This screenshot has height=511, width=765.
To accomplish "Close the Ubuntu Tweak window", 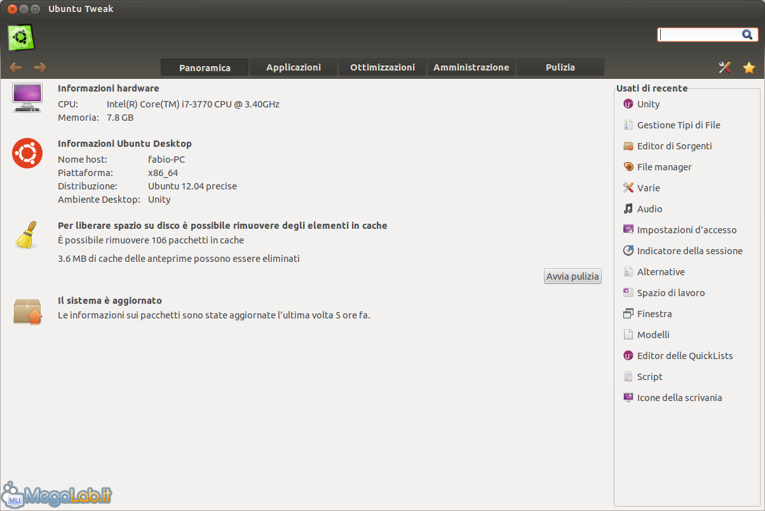I will tap(12, 9).
